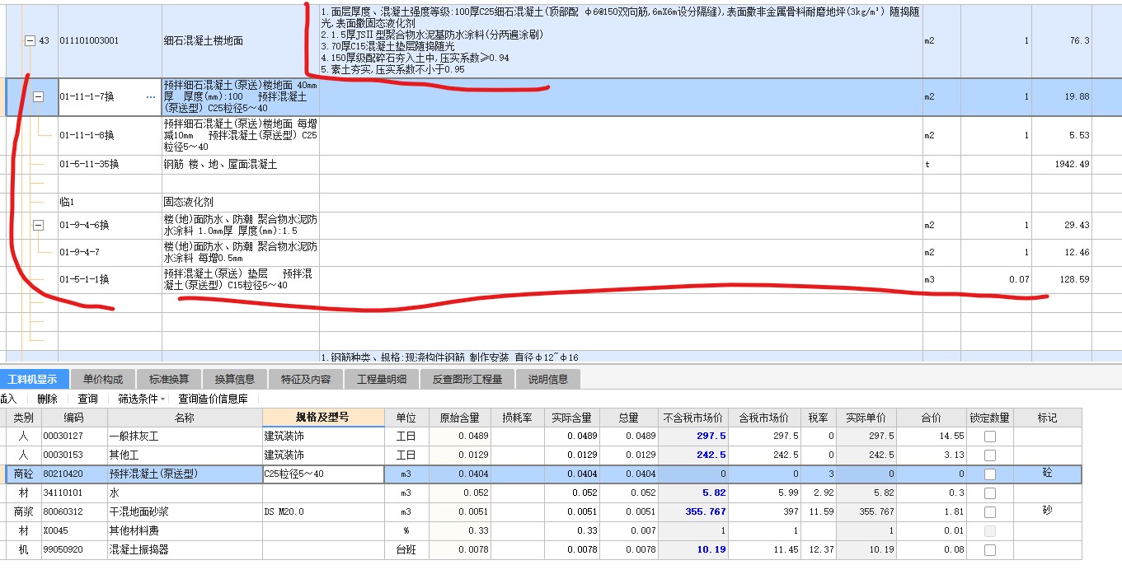1122x579 pixels.
Task: Open the 筛选条件 filter dropdown
Action: [142, 399]
